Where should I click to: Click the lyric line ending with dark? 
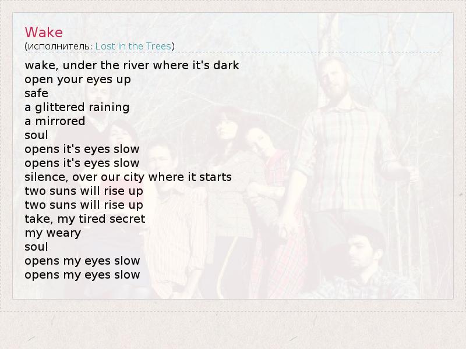(132, 65)
